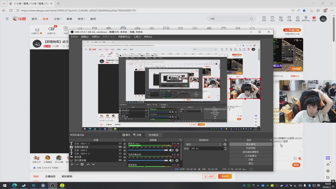Toggle lock on 文本 (GDI+) 3 source

[124, 144]
